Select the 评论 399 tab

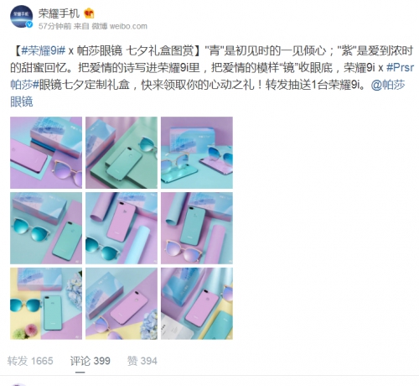click(x=91, y=361)
